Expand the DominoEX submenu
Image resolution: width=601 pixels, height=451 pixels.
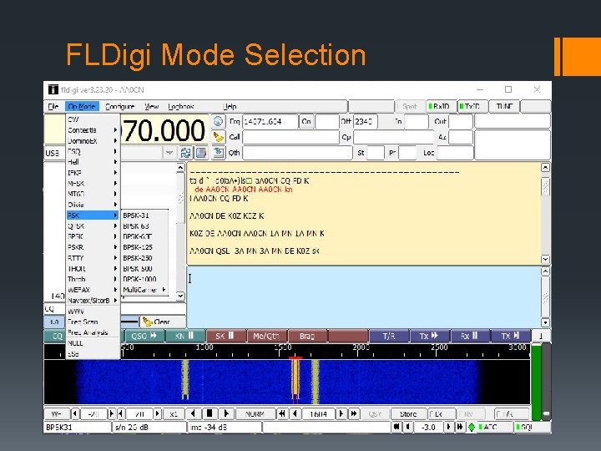pyautogui.click(x=93, y=141)
